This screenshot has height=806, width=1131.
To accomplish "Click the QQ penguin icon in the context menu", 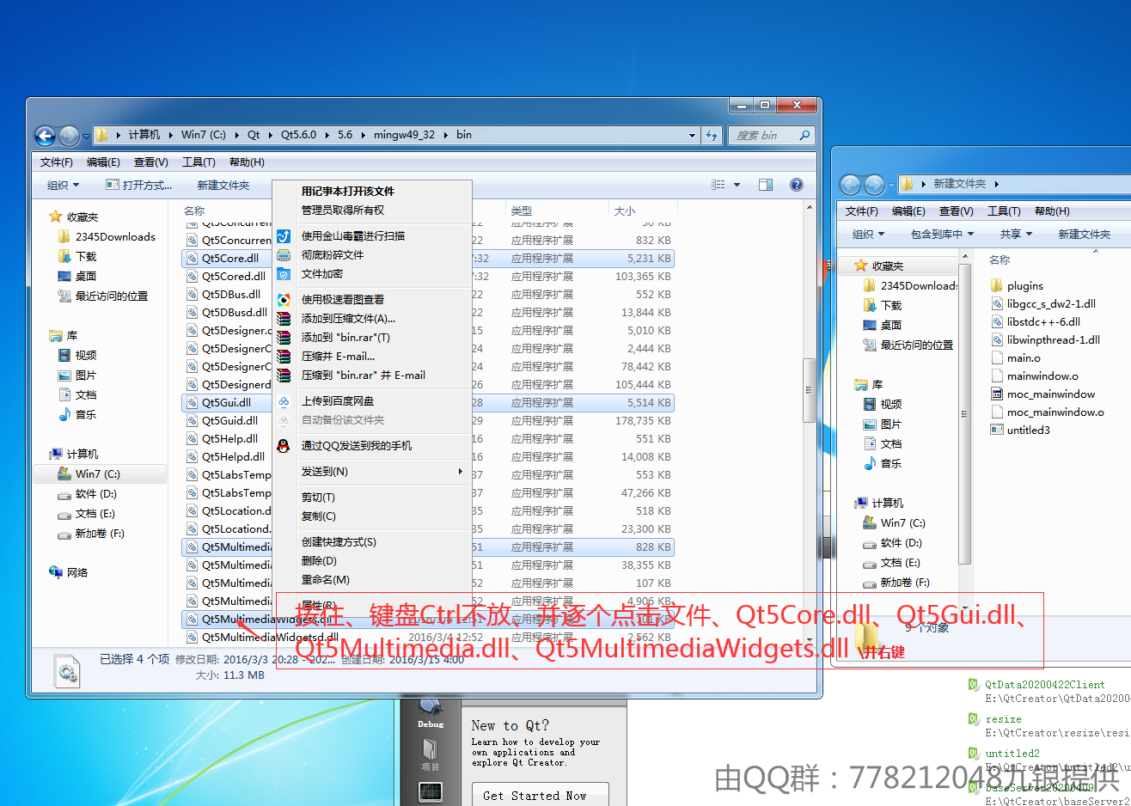I will 284,446.
